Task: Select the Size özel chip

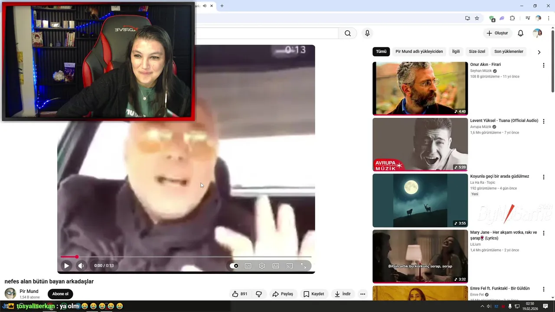Action: point(477,52)
